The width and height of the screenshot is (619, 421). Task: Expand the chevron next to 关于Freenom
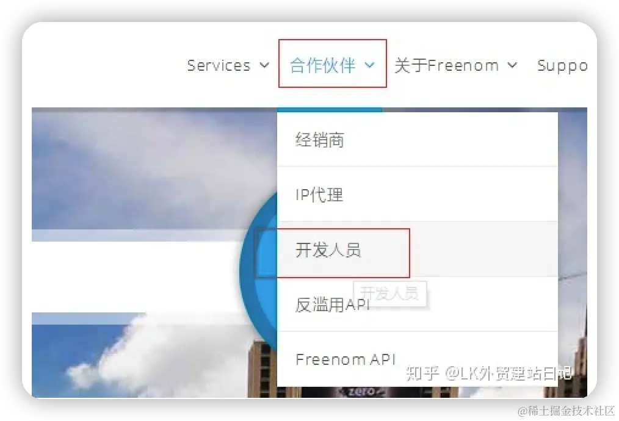(512, 65)
